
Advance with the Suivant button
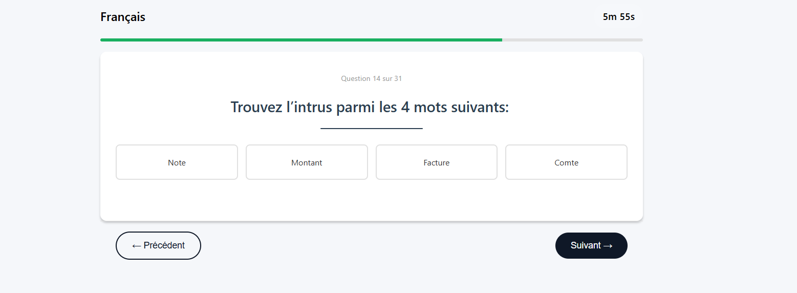point(591,246)
